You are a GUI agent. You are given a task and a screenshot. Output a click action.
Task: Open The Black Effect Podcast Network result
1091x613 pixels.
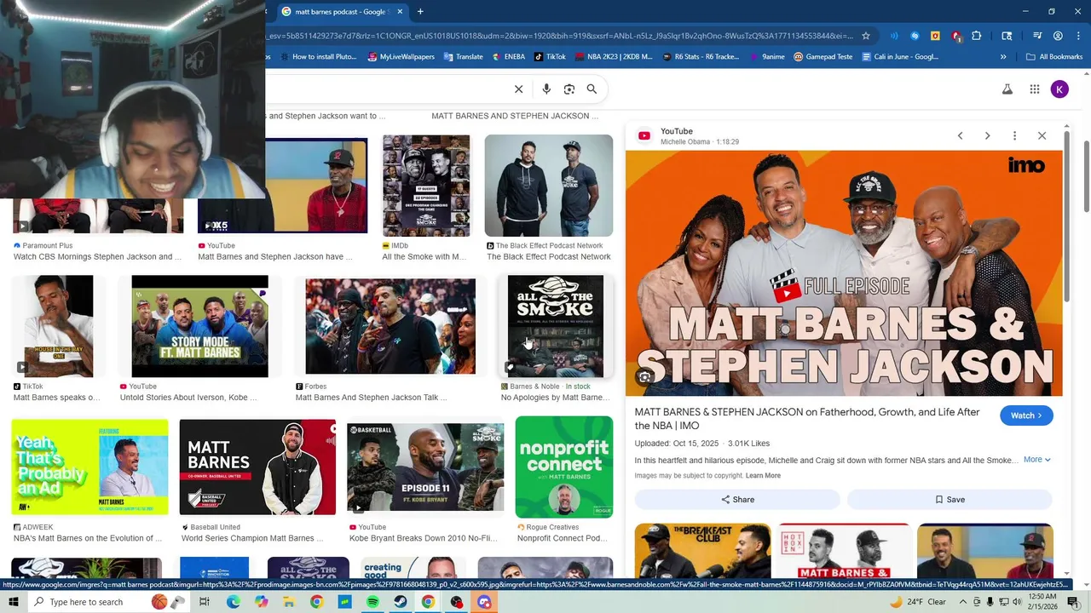coord(549,256)
